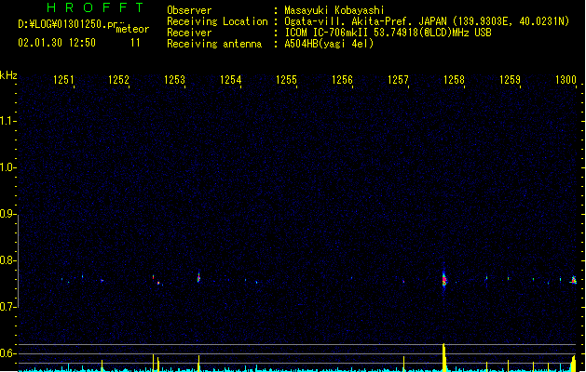586x372 pixels.
Task: Click the 1251 time axis marker
Action: pyautogui.click(x=63, y=80)
